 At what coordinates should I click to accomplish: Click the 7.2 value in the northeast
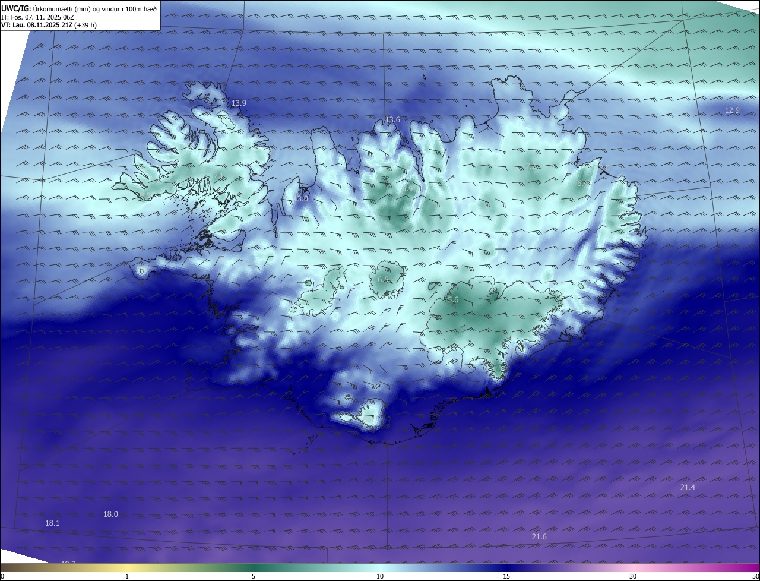(x=531, y=166)
